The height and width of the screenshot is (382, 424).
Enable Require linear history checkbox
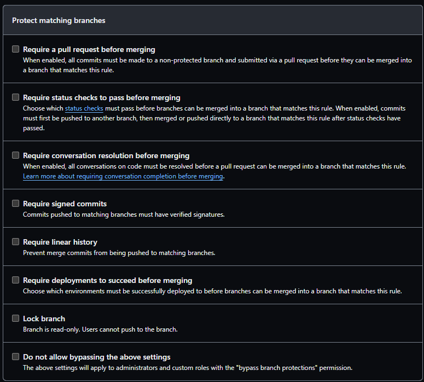coord(16,241)
